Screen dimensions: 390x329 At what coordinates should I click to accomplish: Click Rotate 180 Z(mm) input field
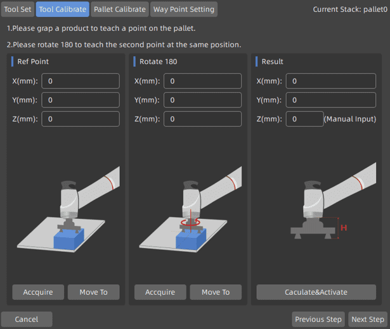[x=202, y=119]
